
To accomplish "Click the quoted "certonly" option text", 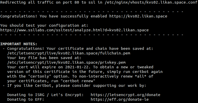I will (x=42, y=76).
